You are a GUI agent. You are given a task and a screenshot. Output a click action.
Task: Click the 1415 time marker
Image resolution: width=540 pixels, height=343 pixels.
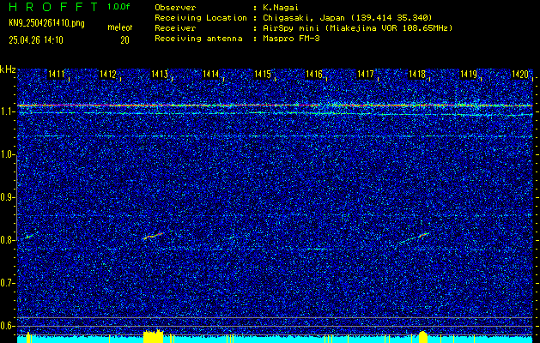pos(263,74)
